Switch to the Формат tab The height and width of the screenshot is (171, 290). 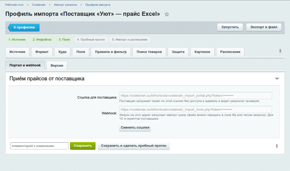pos(42,52)
